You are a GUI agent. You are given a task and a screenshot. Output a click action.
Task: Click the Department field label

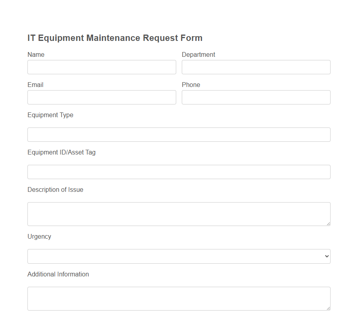coord(198,54)
